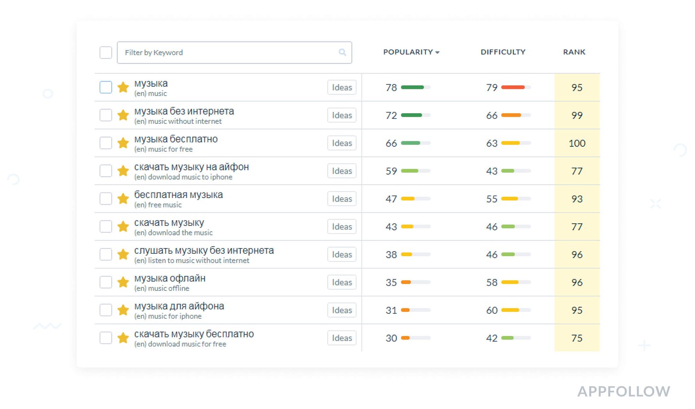Click the star by 'музыка офлайн'
Viewport: 695px width, 409px height.
(x=123, y=282)
